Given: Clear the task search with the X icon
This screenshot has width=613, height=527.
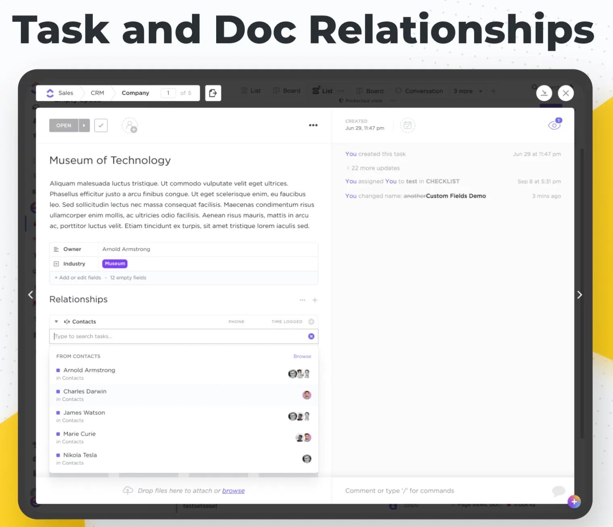Looking at the screenshot, I should tap(311, 336).
